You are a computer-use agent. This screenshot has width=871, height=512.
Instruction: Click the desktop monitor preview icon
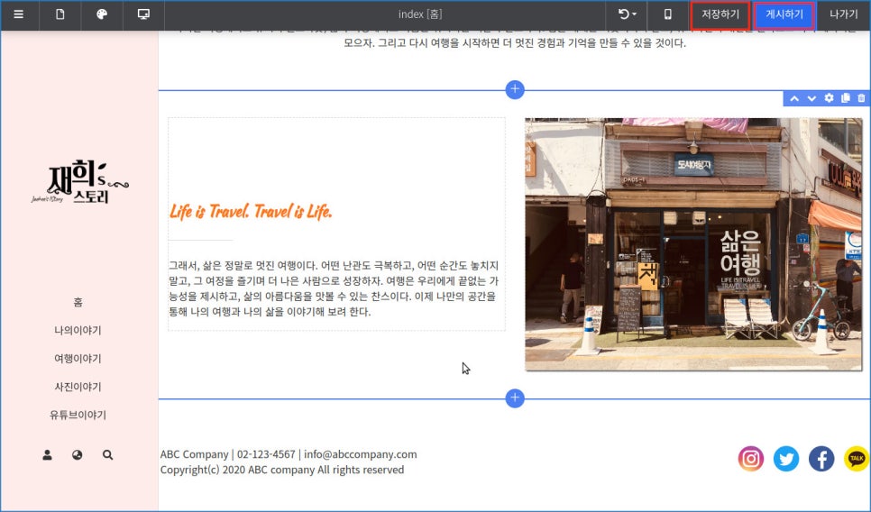click(x=143, y=14)
